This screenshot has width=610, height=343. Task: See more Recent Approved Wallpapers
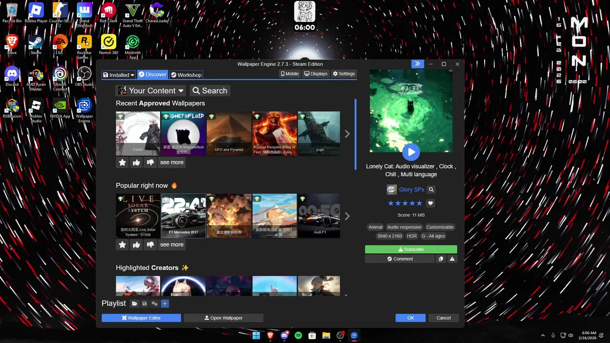coord(172,162)
